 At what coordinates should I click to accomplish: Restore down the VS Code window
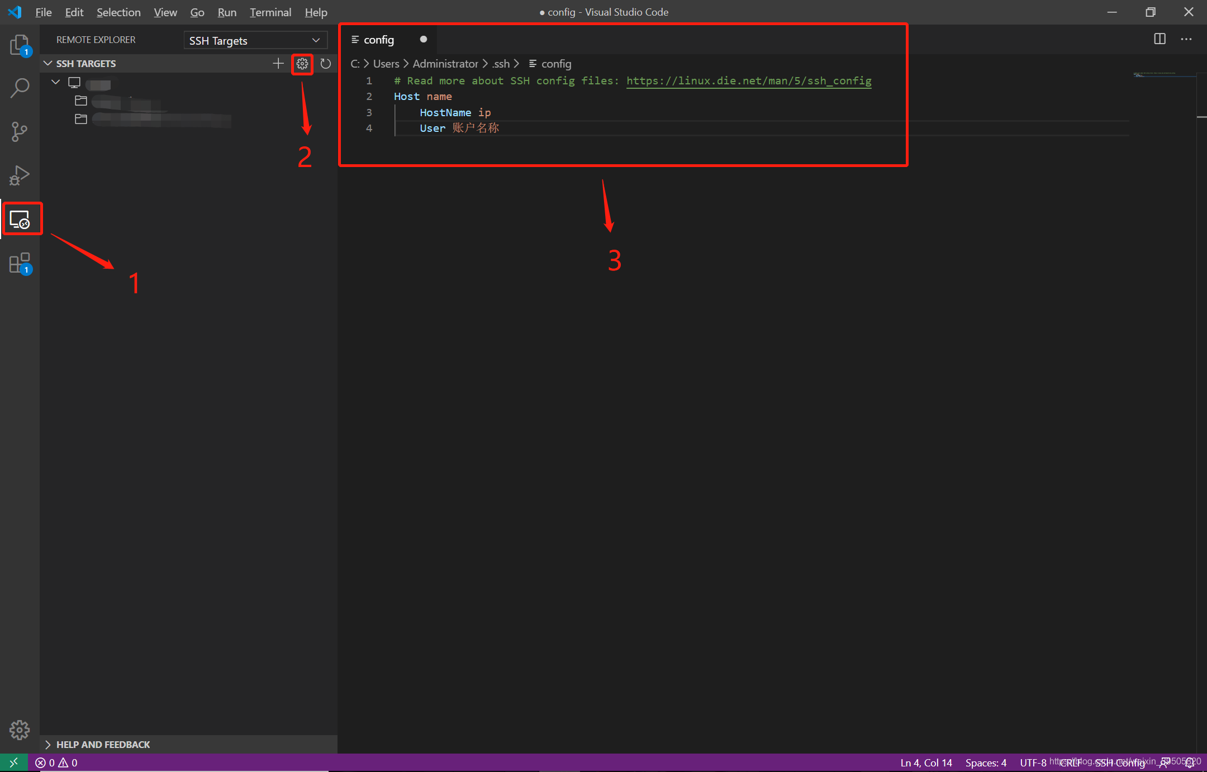[1150, 12]
